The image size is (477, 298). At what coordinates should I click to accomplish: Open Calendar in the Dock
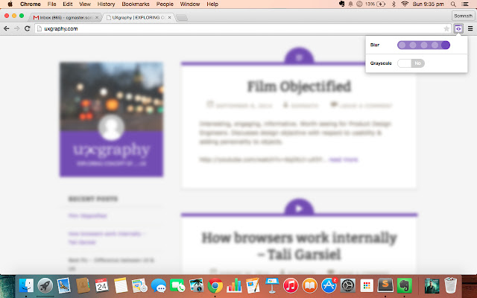click(101, 285)
